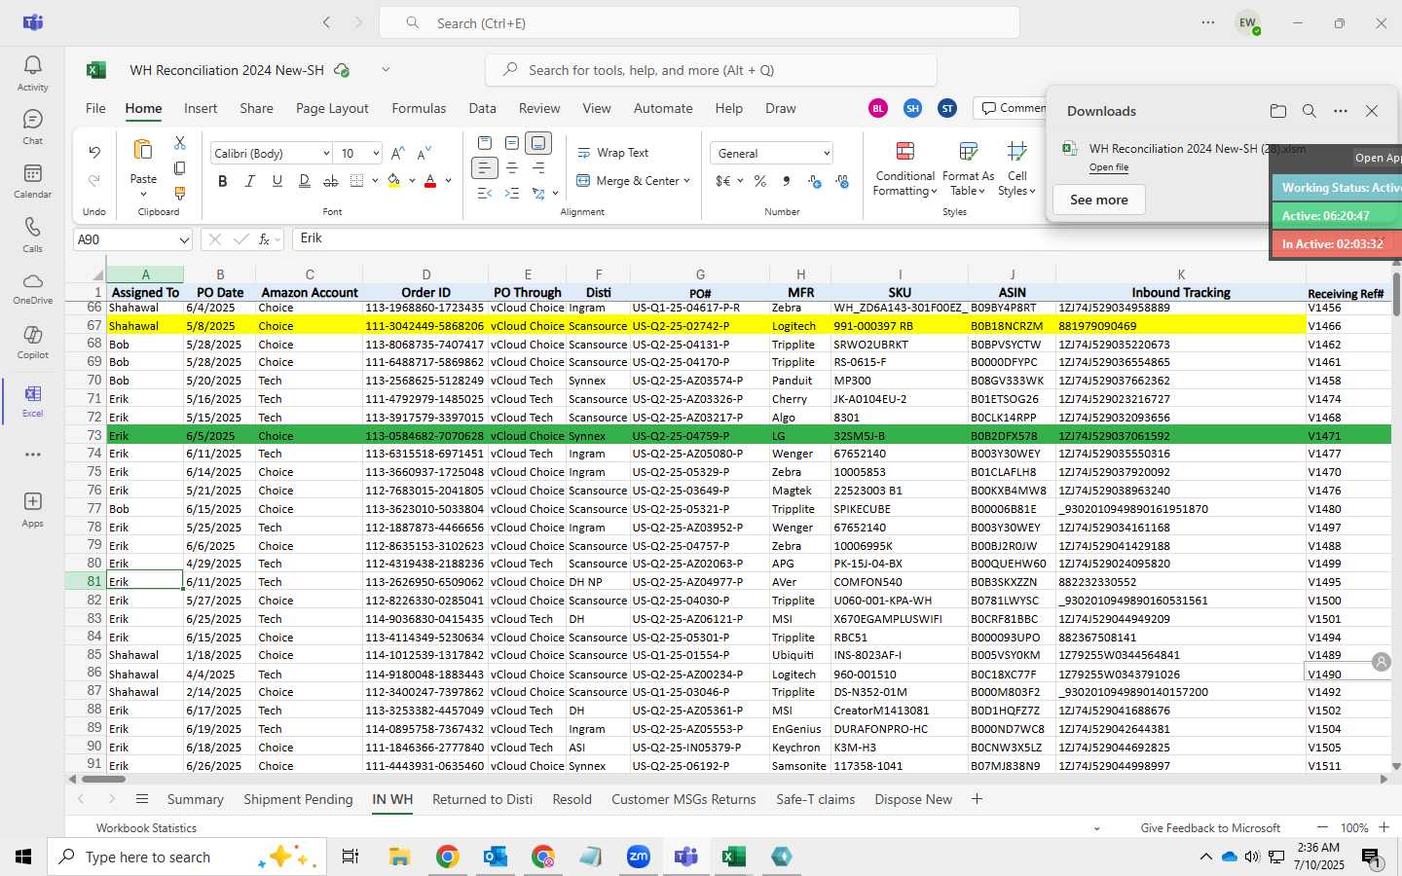Open Chrome from the taskbar
This screenshot has width=1402, height=876.
447,857
